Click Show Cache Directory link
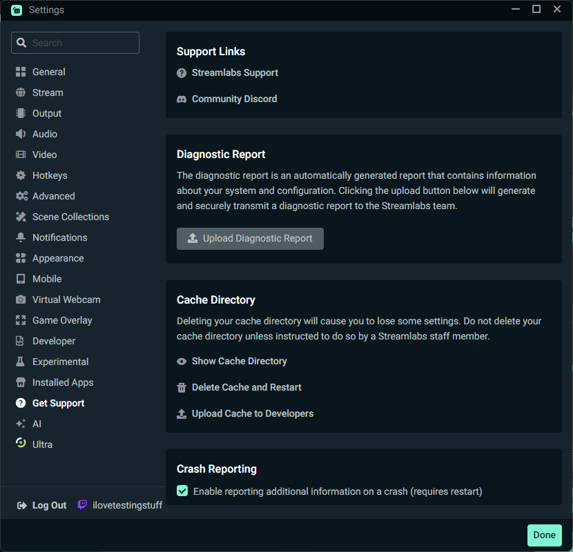573x552 pixels. click(x=239, y=361)
